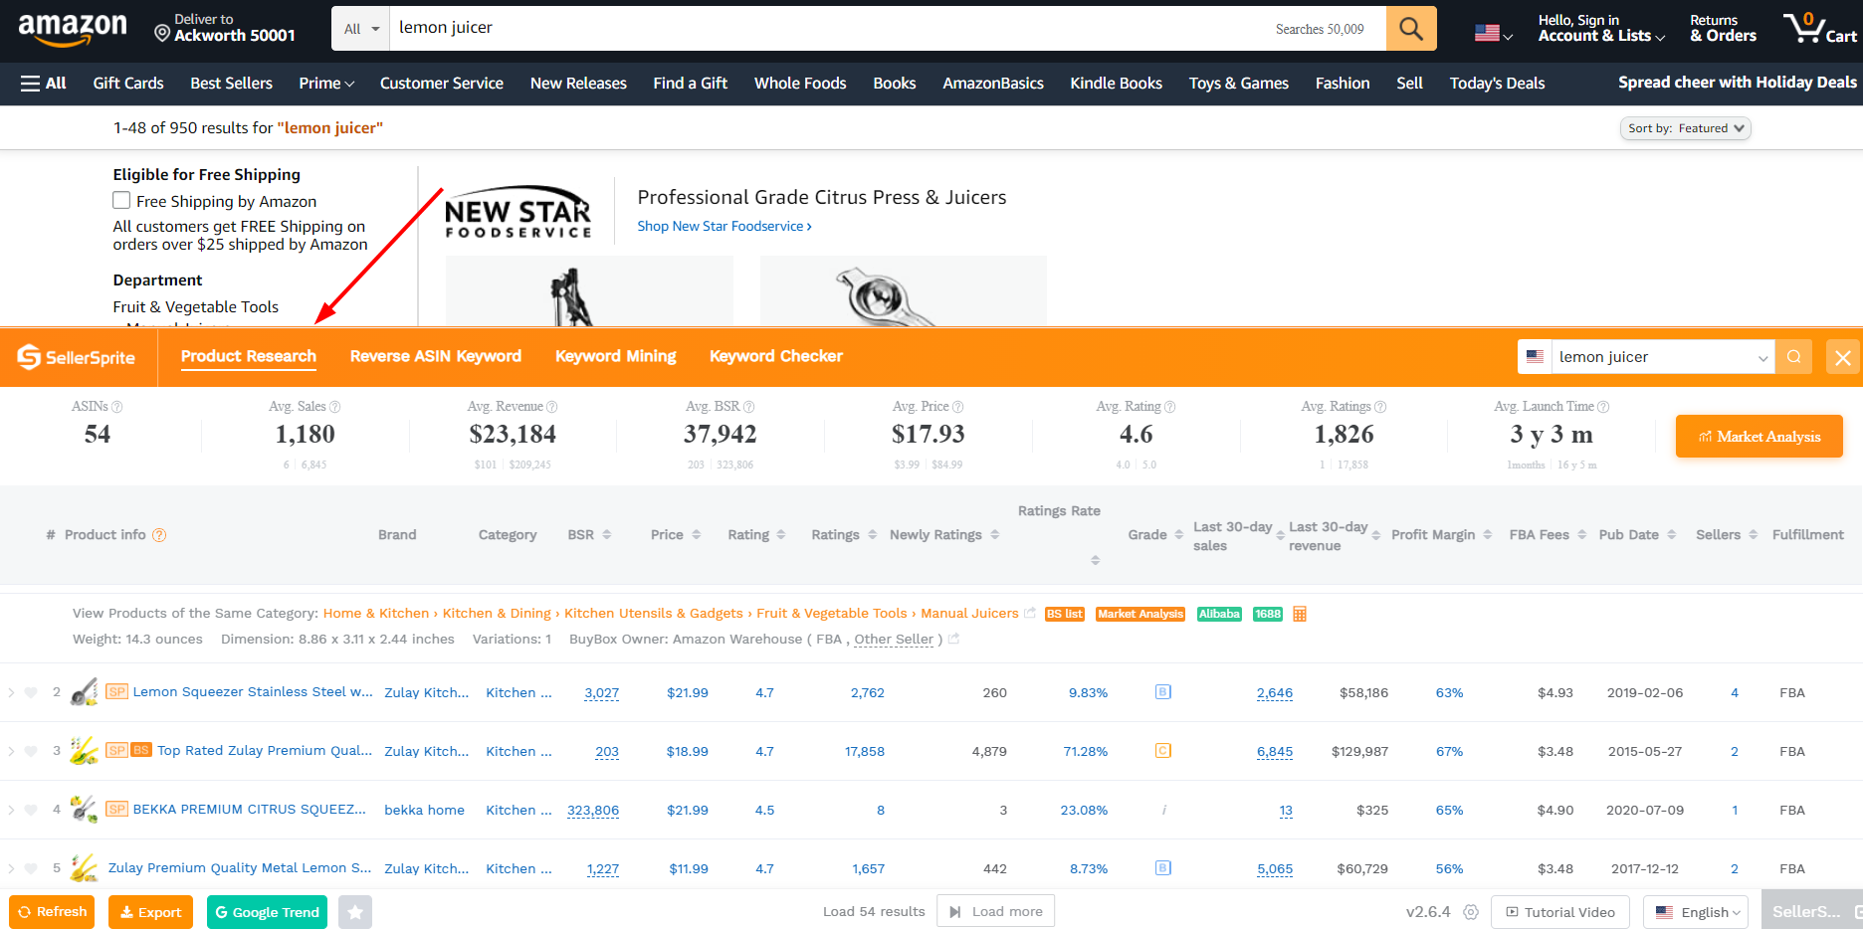The width and height of the screenshot is (1863, 929).
Task: Click the Amazon search magnifier button
Action: coord(1411,29)
